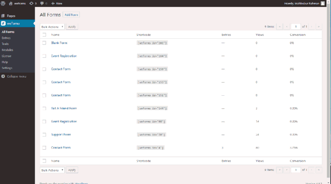Check the Blank Form row checkbox
Image resolution: width=331 pixels, height=184 pixels.
pyautogui.click(x=44, y=43)
